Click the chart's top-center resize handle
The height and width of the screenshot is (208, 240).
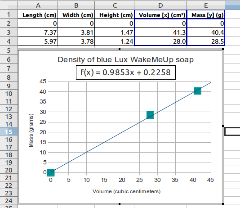(x=120, y=49)
